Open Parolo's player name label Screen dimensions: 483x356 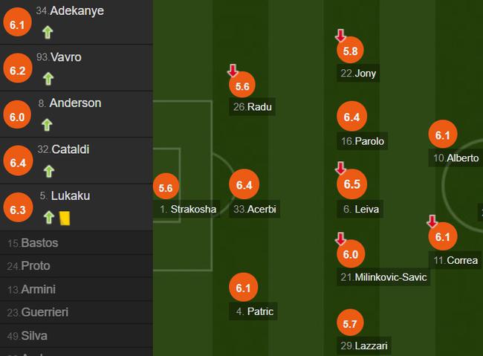[363, 141]
